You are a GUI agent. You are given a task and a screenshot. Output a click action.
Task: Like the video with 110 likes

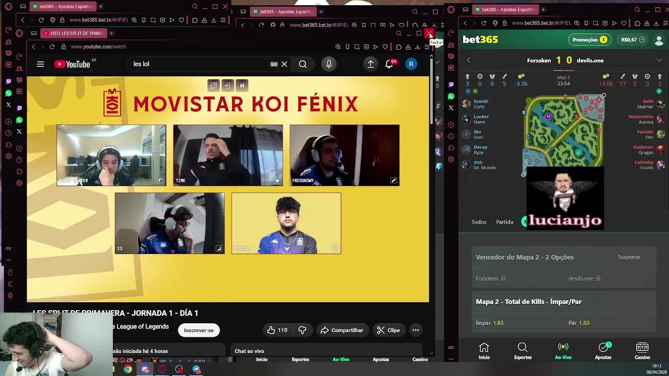click(x=277, y=330)
